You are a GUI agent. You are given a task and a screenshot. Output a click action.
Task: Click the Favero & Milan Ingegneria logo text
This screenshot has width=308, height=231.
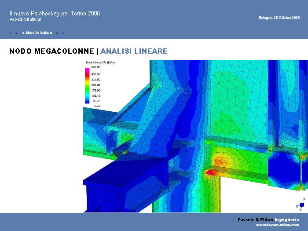click(x=268, y=219)
